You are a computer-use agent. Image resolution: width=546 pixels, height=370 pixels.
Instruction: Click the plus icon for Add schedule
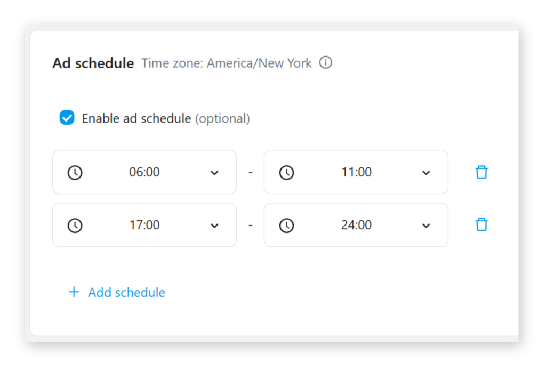74,292
